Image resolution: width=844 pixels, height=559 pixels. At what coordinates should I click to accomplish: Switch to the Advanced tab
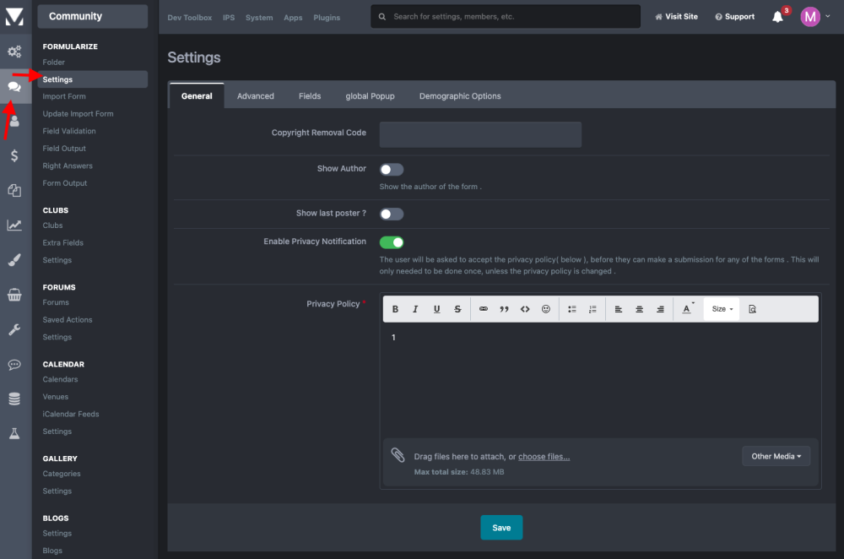255,96
